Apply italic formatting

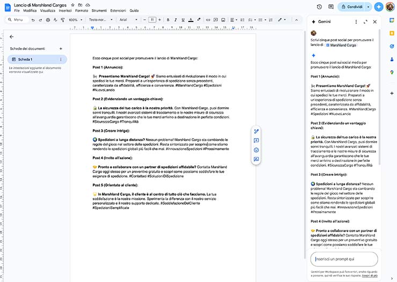(175, 20)
